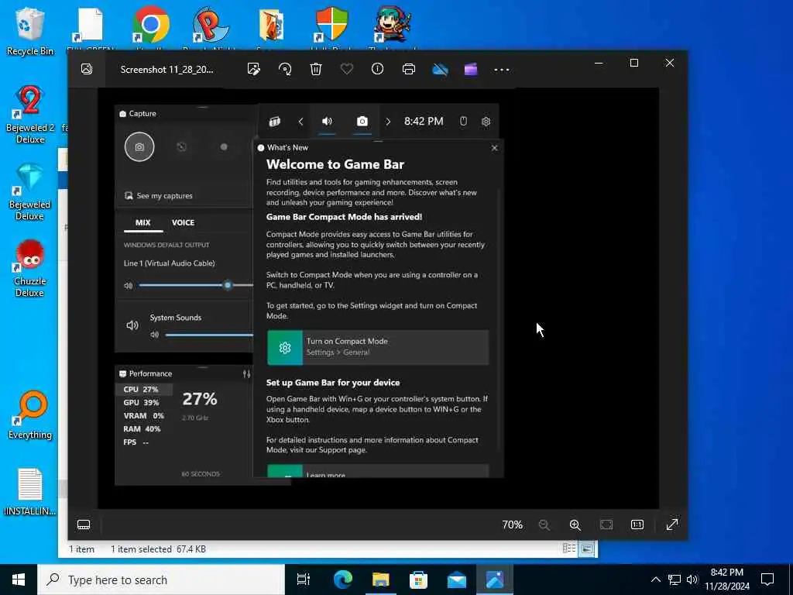Delete the photo with trash icon

[316, 69]
